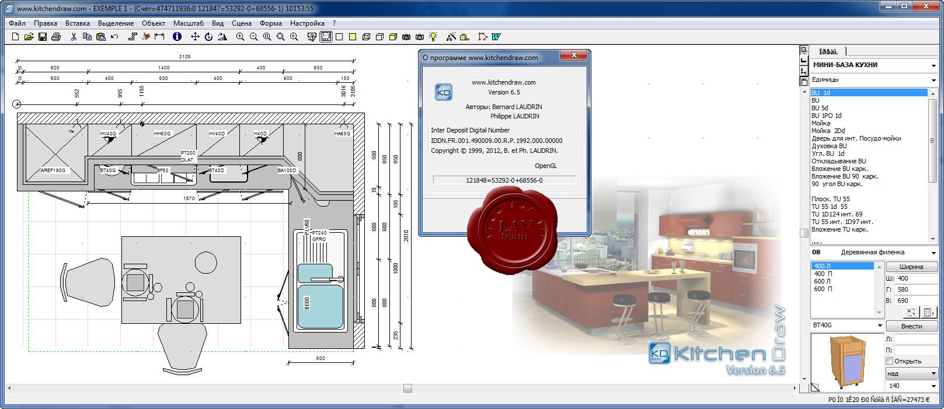The height and width of the screenshot is (409, 944).
Task: Open the Сцена menu
Action: pos(242,23)
